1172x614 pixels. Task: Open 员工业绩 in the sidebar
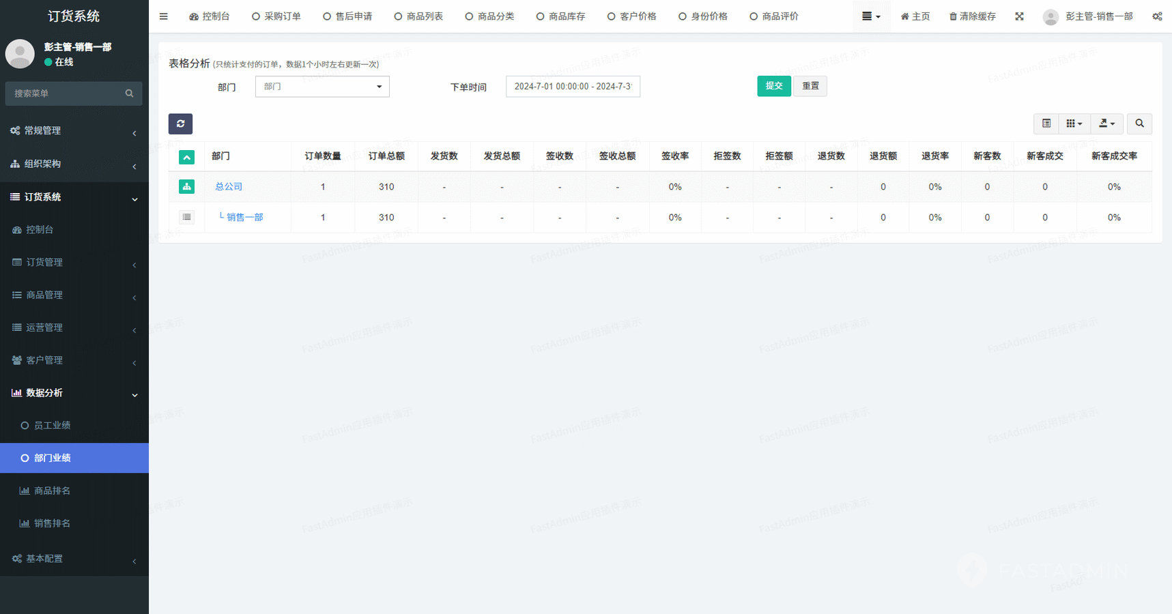[53, 425]
